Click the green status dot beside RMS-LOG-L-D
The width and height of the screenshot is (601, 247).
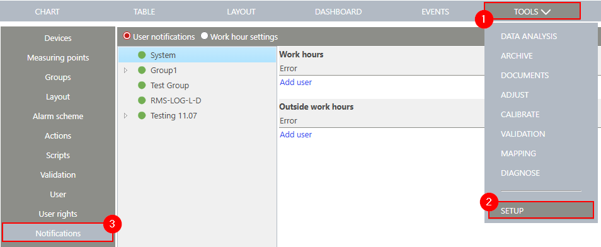(142, 100)
